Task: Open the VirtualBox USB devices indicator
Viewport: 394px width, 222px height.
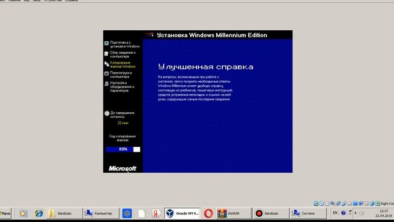Action: tap(344, 203)
